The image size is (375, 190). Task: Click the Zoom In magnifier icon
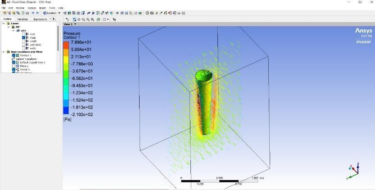[x=83, y=19]
